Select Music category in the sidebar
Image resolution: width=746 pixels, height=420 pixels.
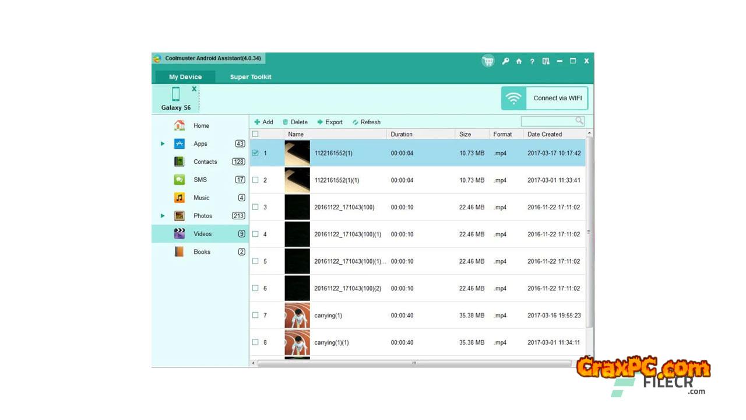point(201,198)
